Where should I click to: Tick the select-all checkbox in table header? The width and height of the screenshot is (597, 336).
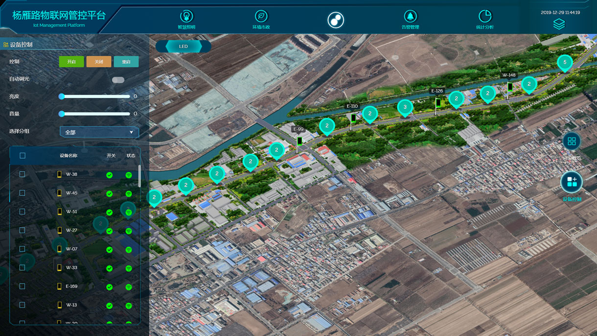coord(22,156)
